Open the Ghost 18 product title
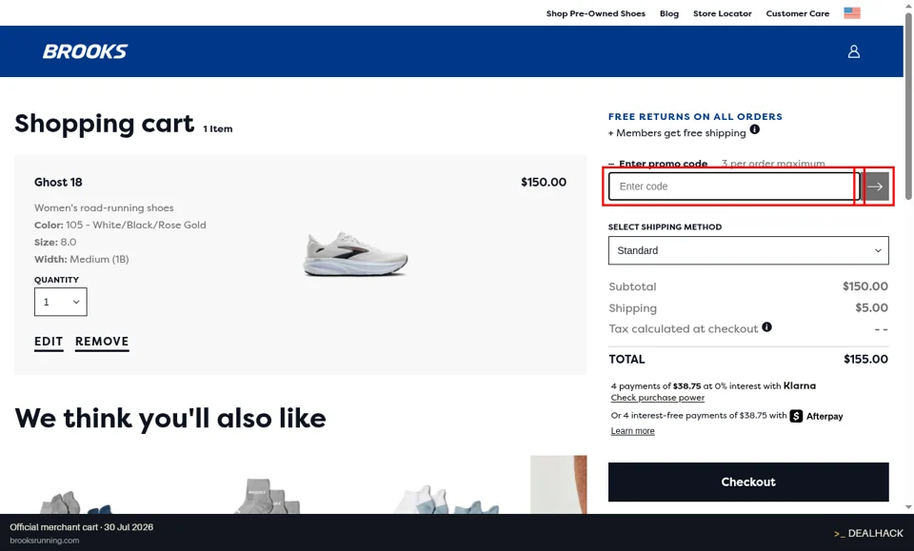914x551 pixels. [x=58, y=183]
